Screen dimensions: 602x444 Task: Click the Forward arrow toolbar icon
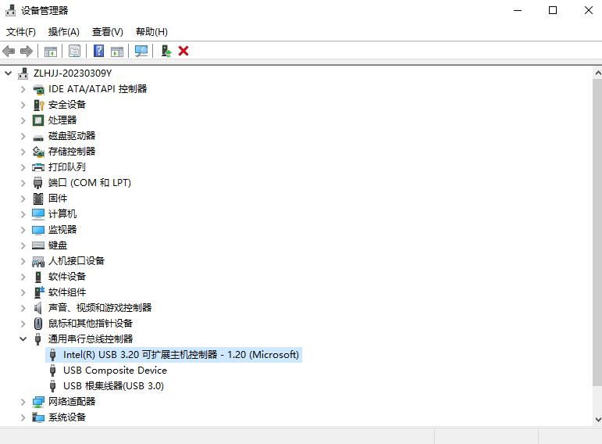point(26,51)
